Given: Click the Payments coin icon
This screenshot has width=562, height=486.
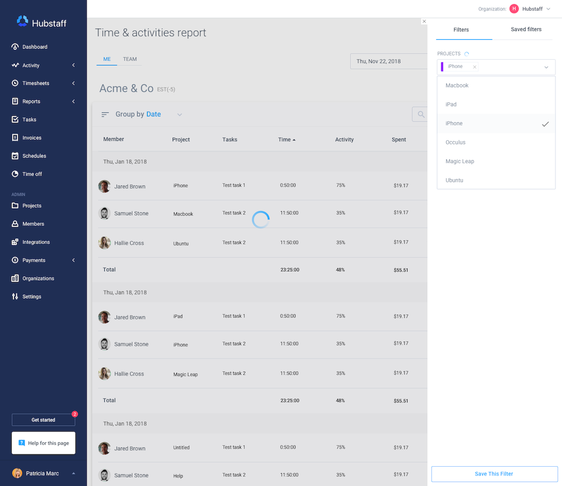Looking at the screenshot, I should [x=15, y=260].
